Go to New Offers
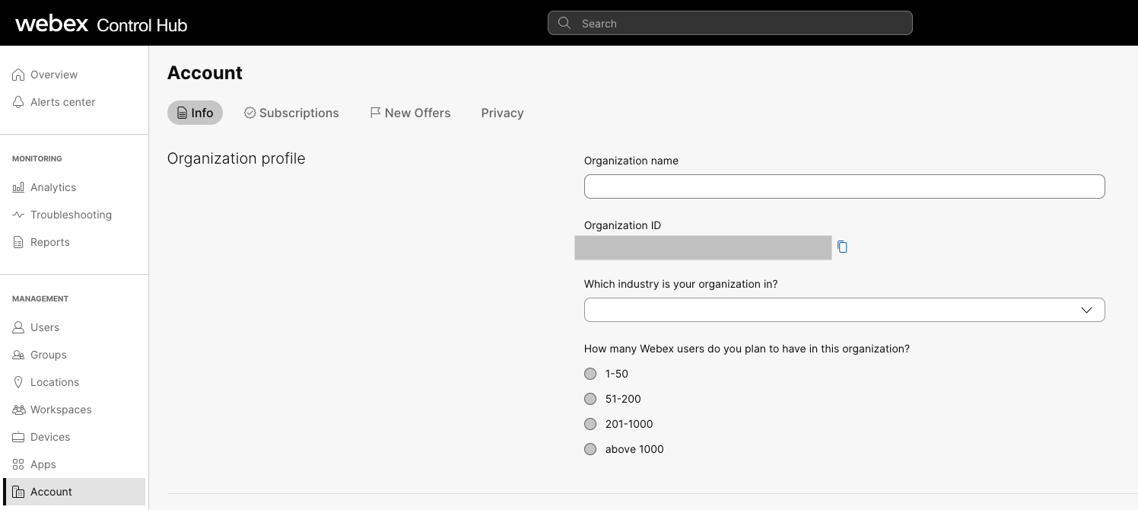1138x510 pixels. coord(410,113)
